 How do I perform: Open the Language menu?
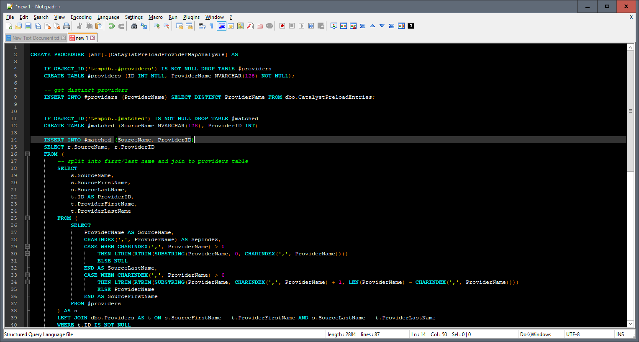(x=108, y=17)
